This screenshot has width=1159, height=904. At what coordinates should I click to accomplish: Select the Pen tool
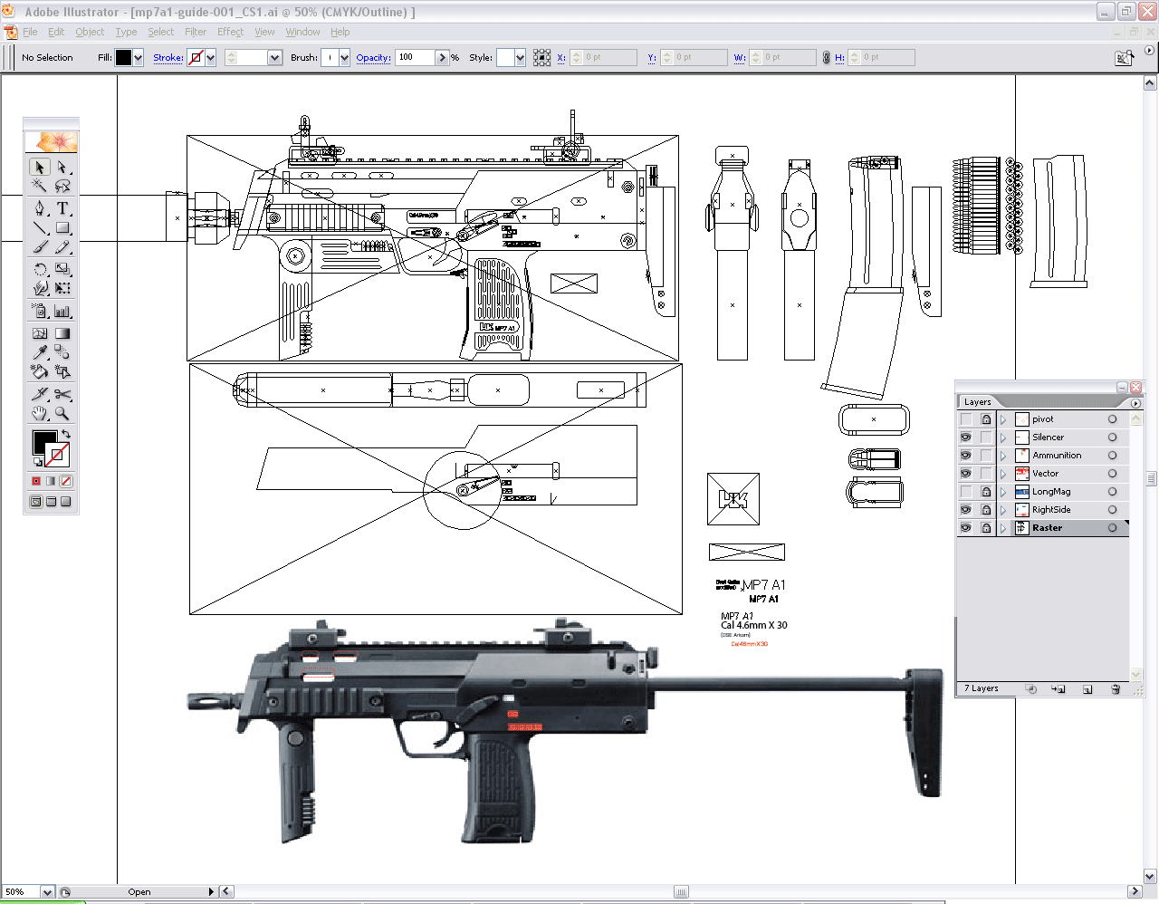[40, 208]
